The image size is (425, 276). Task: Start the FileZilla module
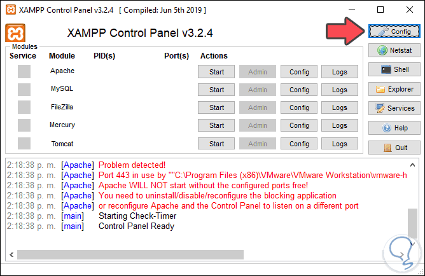coord(216,107)
